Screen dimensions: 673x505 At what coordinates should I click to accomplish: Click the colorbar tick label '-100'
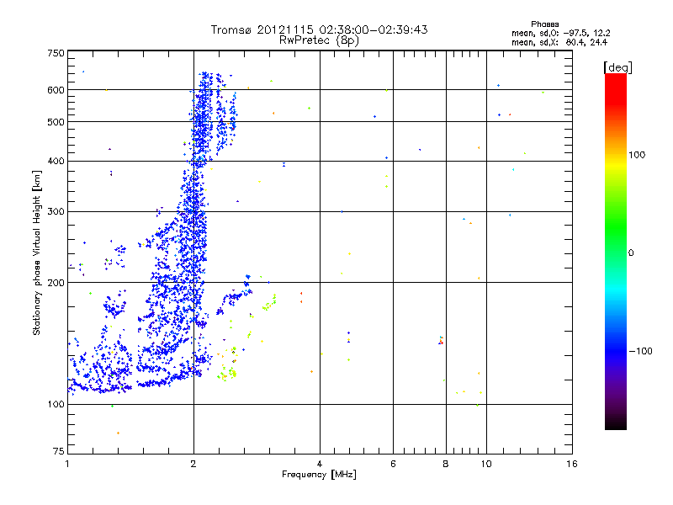pos(640,351)
